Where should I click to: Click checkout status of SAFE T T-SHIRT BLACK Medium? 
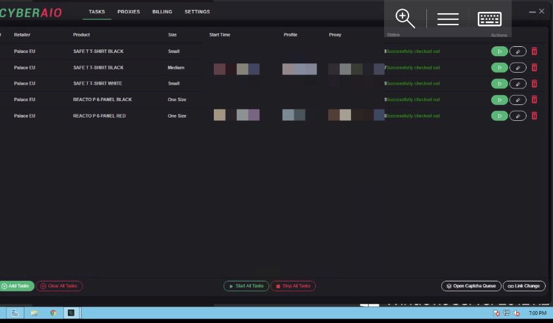tap(413, 67)
